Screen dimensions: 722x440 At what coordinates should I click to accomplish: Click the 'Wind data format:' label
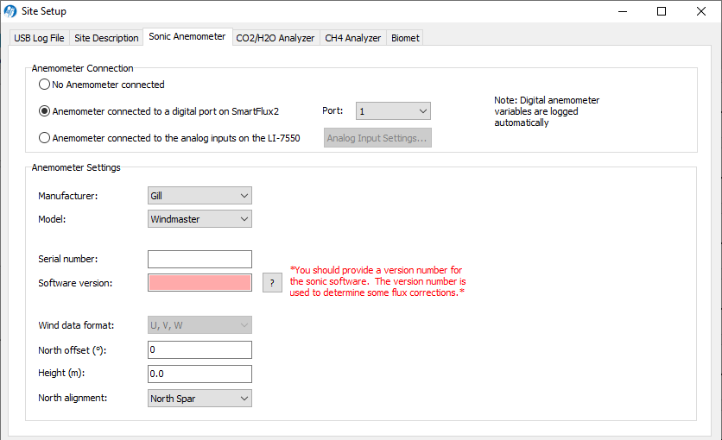coord(76,325)
